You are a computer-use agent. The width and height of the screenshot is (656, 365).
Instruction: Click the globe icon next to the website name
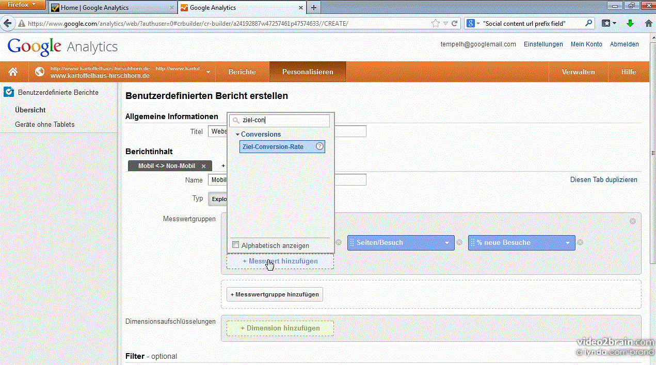(x=40, y=72)
